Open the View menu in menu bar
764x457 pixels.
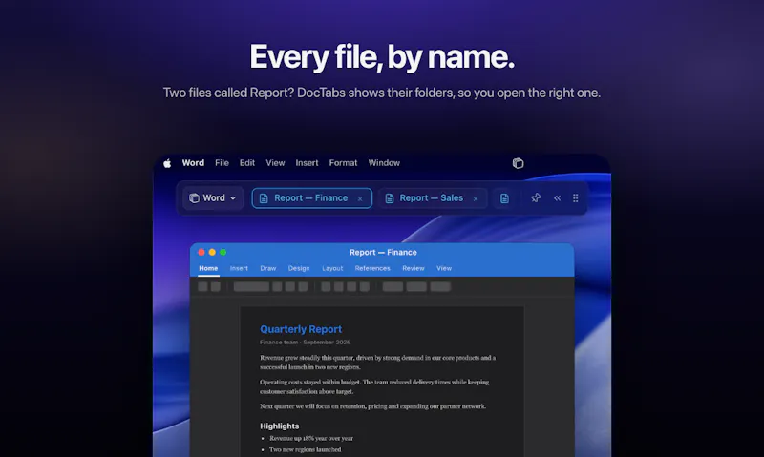point(275,163)
